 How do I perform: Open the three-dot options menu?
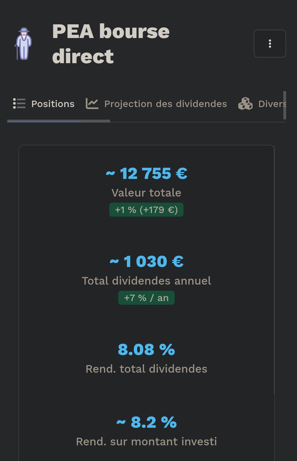[x=270, y=44]
